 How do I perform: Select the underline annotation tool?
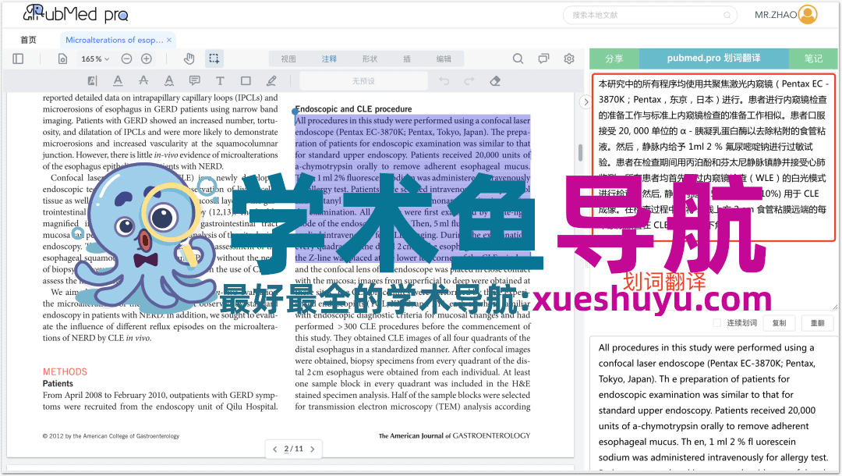click(x=118, y=80)
